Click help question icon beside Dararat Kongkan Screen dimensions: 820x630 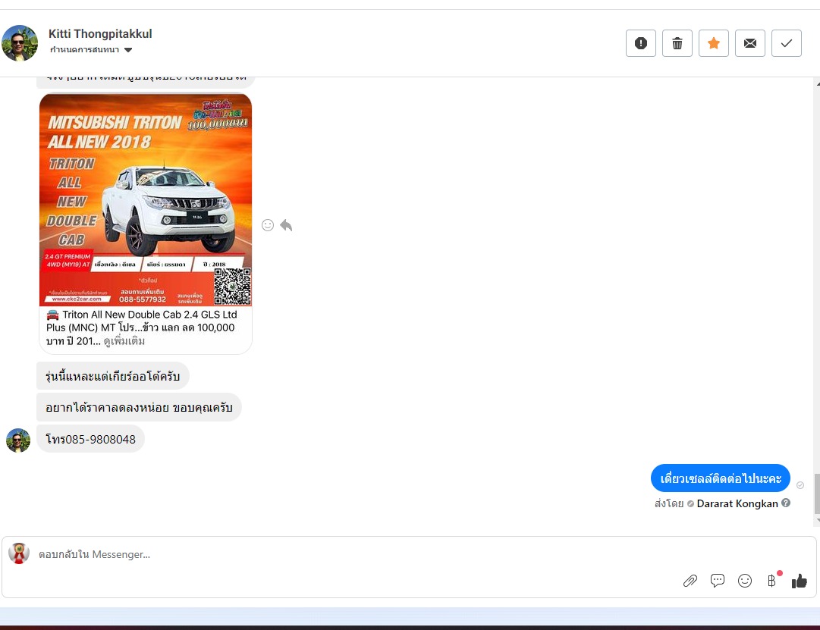click(x=785, y=503)
